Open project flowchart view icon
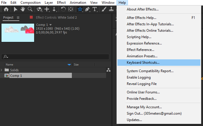This screenshot has height=126, width=203. tap(109, 70)
